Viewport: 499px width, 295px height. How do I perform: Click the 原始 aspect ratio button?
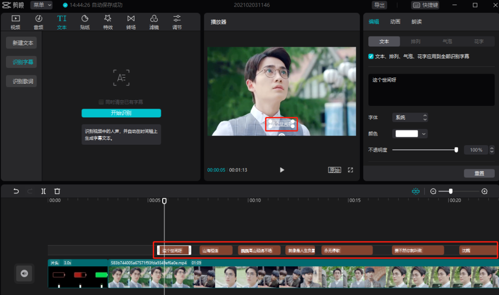[x=335, y=170]
